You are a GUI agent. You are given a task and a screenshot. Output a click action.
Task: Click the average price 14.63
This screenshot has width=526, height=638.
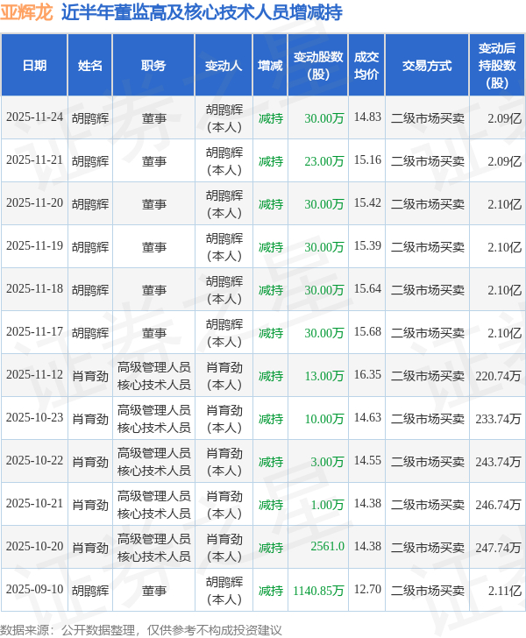367,418
